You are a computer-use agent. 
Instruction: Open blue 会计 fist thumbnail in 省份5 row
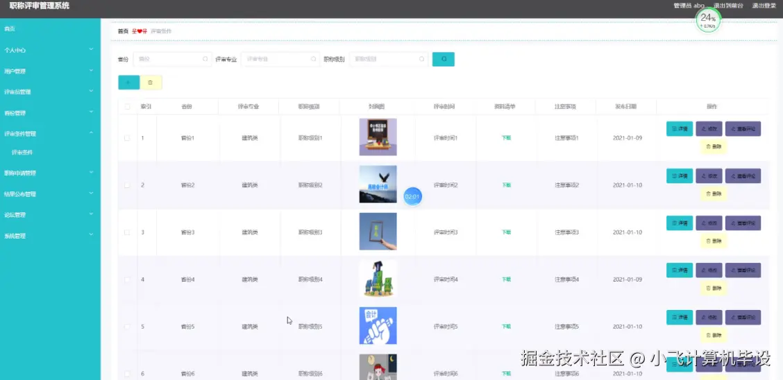378,326
